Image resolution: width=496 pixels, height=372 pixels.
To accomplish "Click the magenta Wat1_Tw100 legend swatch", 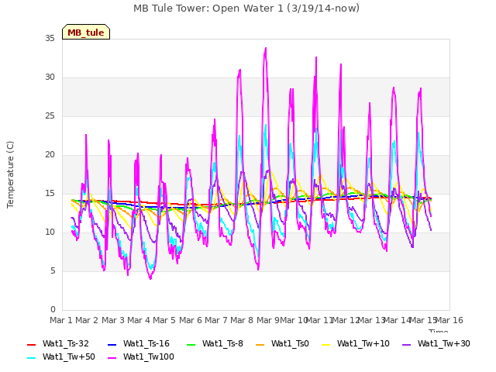I will pyautogui.click(x=112, y=358).
